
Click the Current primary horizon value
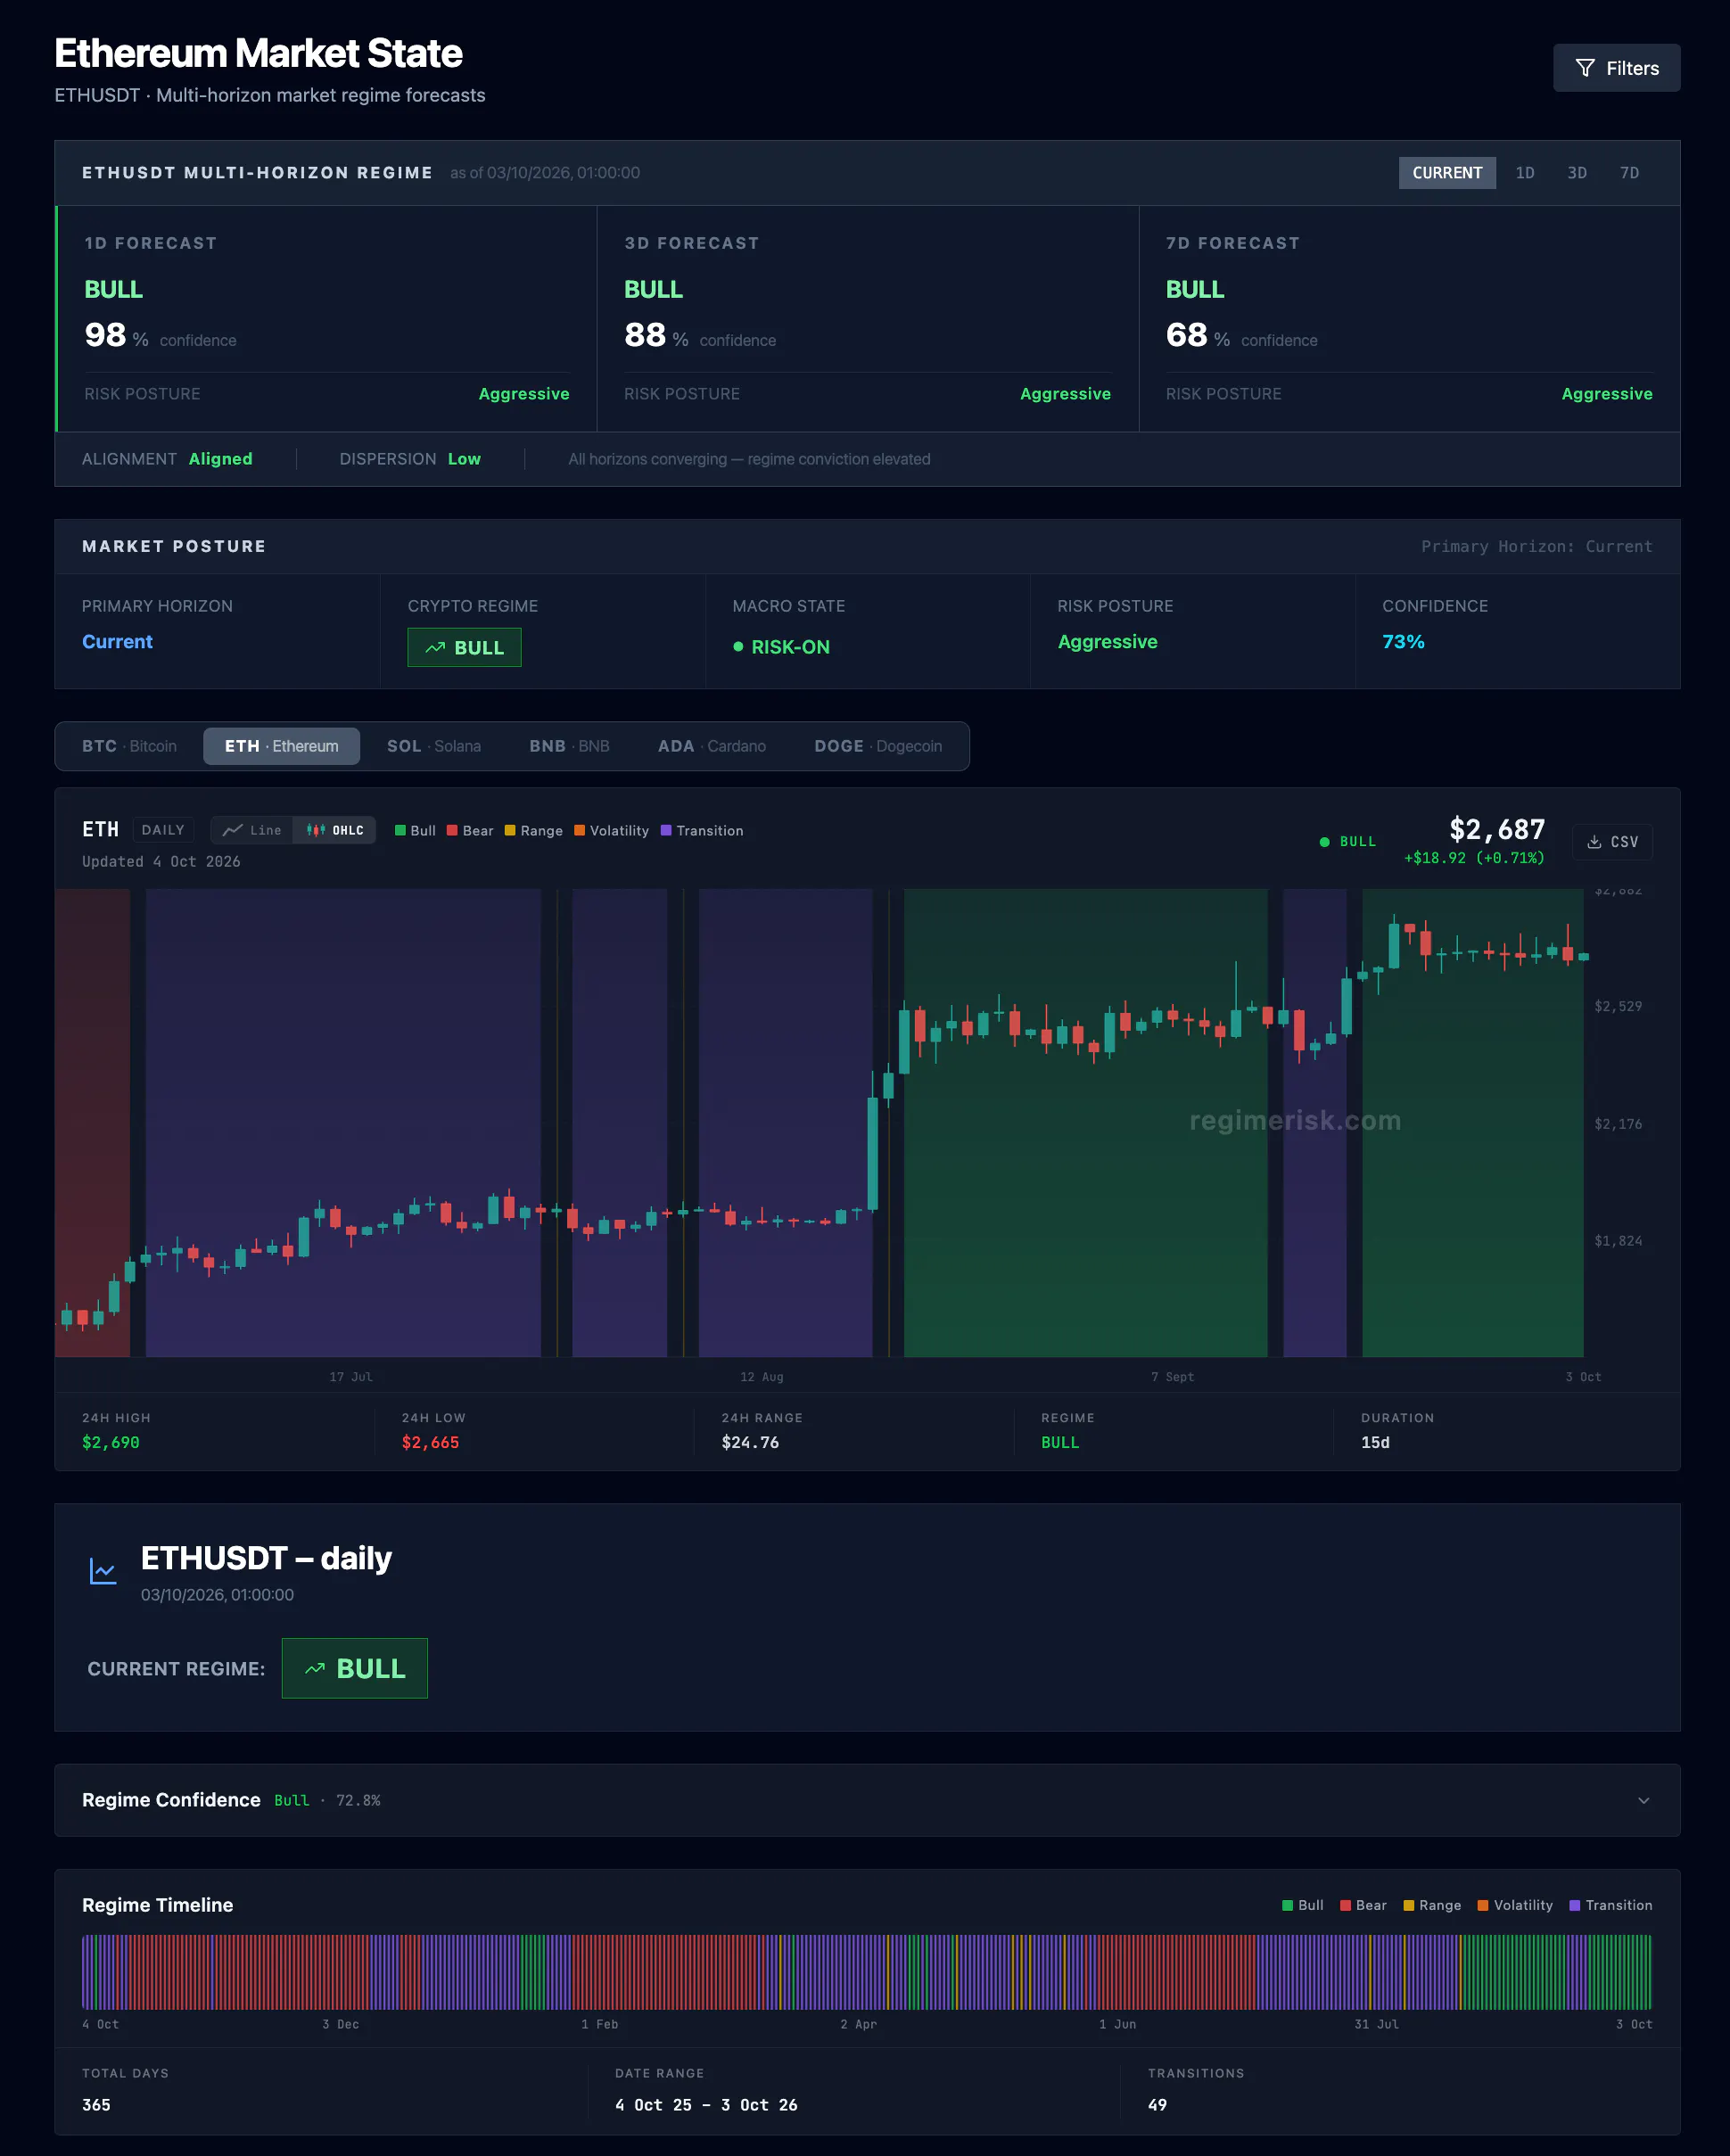(x=117, y=642)
